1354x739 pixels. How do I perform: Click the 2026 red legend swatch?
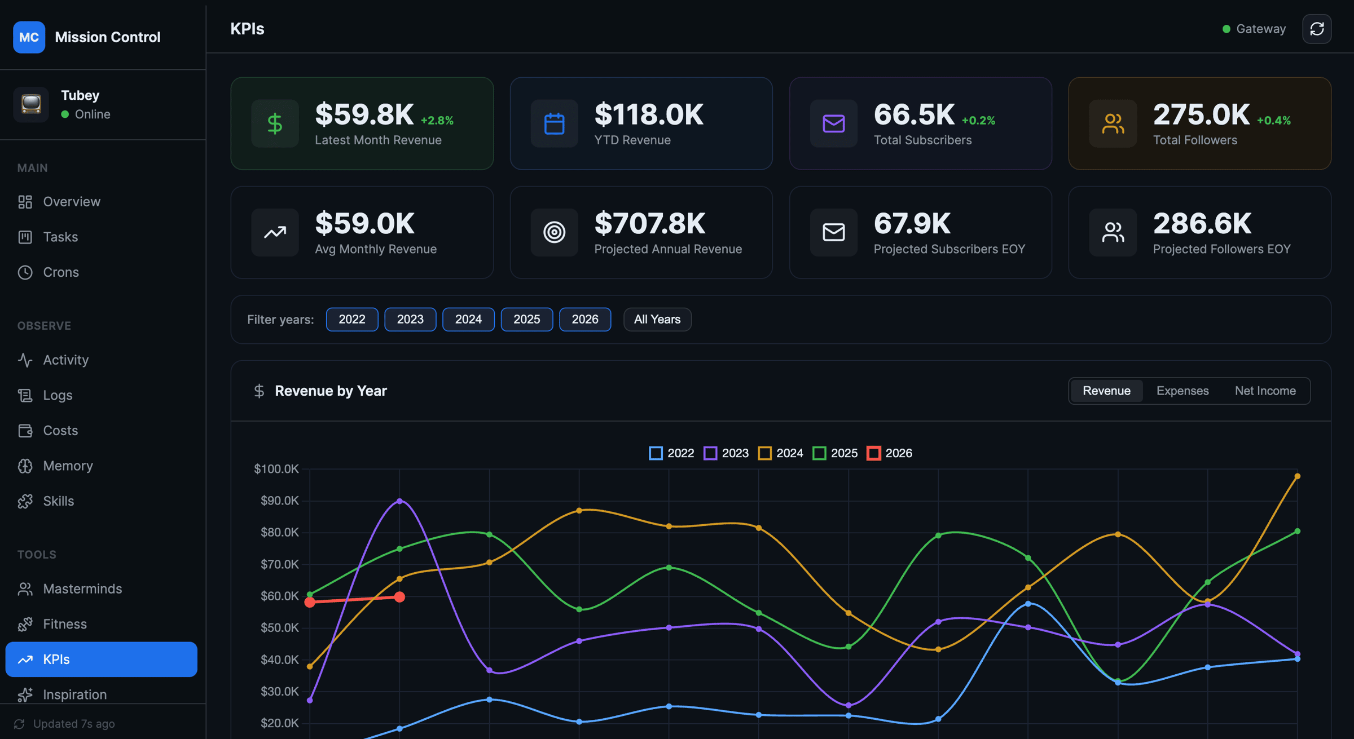873,453
